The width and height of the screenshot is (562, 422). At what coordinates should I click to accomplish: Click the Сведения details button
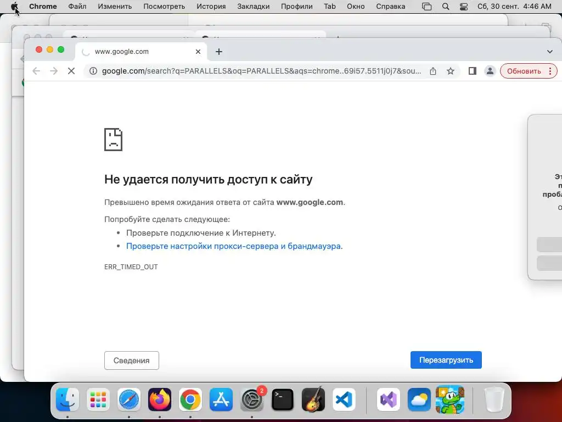[132, 360]
